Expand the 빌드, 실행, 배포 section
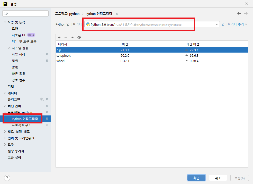253x184 pixels. [x=5, y=132]
